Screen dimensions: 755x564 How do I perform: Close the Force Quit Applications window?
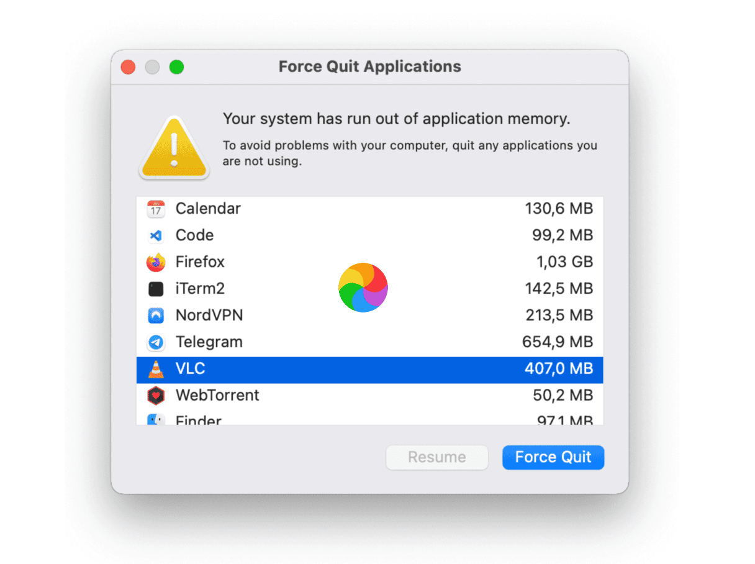129,67
